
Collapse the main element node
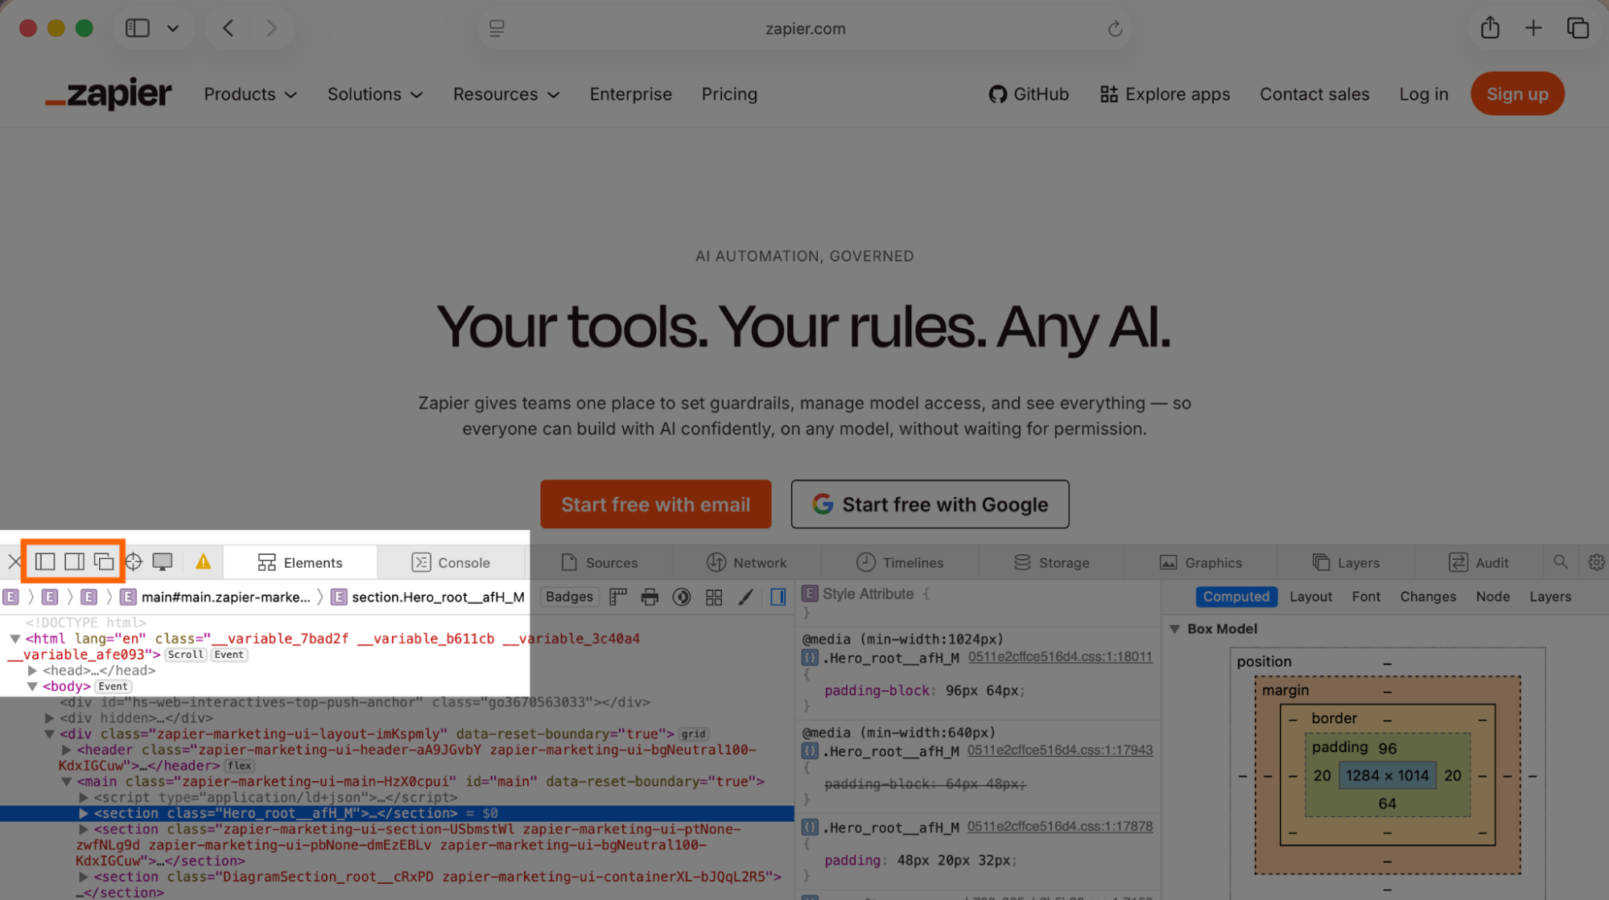[67, 781]
